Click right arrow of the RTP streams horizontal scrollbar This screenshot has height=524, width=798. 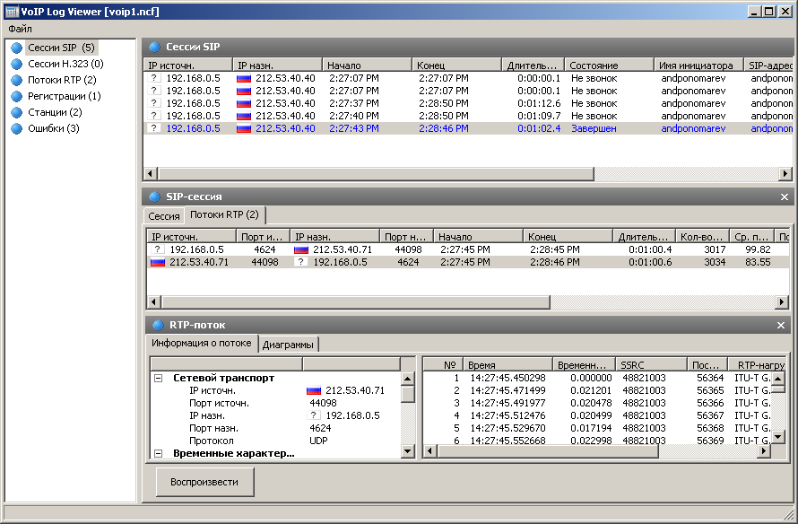pyautogui.click(x=782, y=302)
